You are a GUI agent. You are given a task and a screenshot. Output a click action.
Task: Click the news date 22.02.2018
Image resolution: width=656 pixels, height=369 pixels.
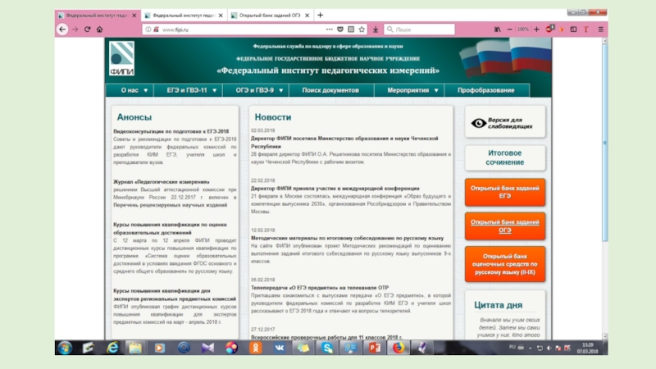pos(262,180)
